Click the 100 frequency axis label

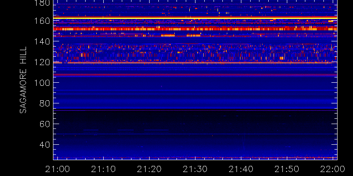(x=42, y=83)
